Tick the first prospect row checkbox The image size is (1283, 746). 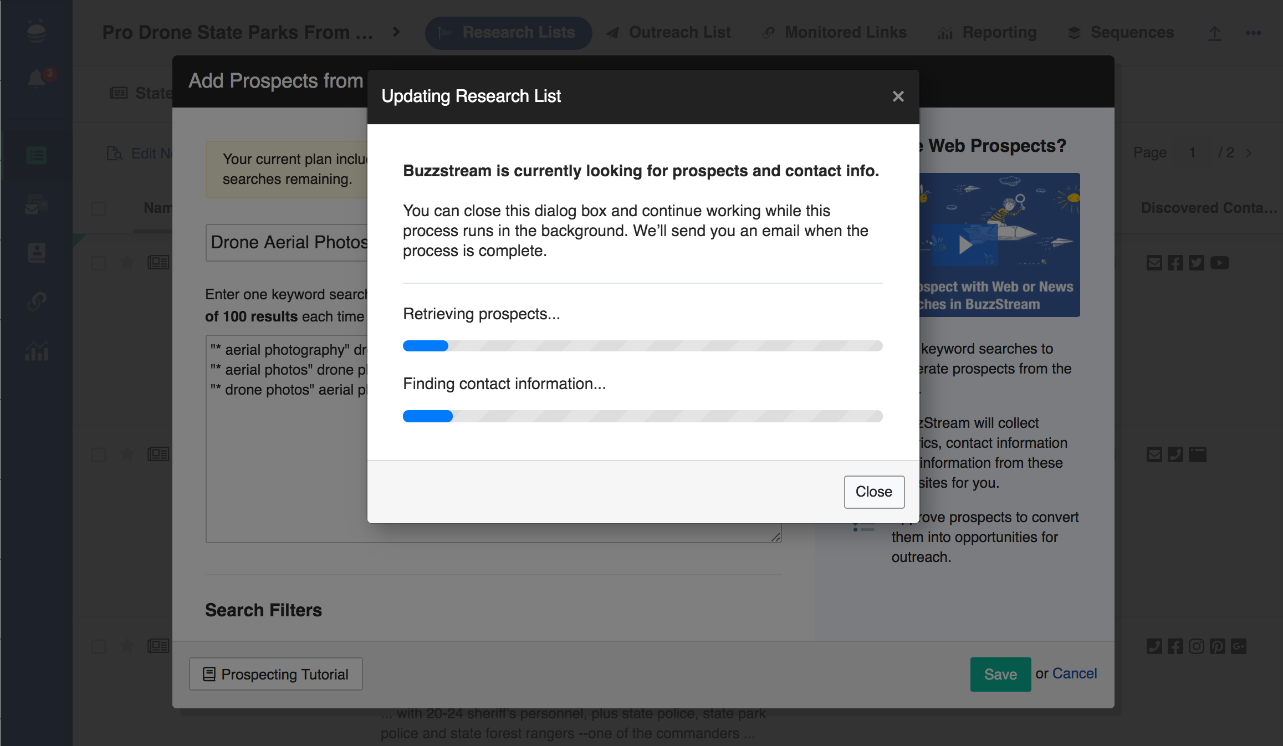click(99, 262)
